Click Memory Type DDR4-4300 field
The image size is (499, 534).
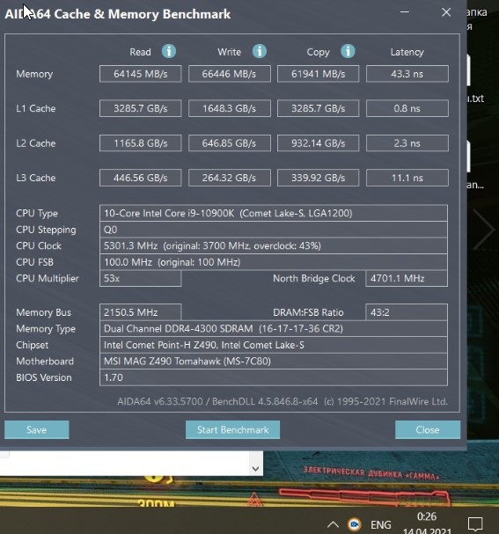pyautogui.click(x=274, y=329)
